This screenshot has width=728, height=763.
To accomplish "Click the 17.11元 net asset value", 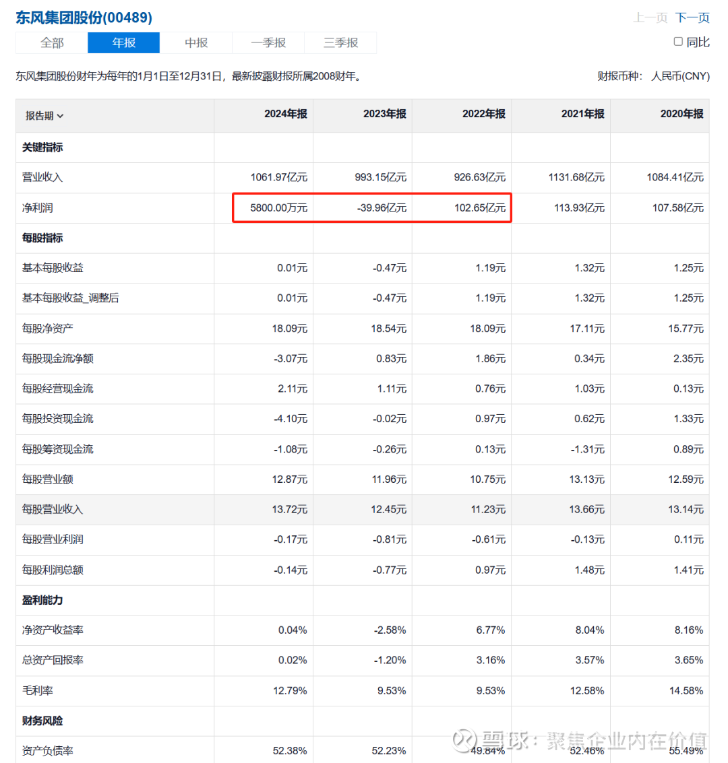I will coord(587,329).
